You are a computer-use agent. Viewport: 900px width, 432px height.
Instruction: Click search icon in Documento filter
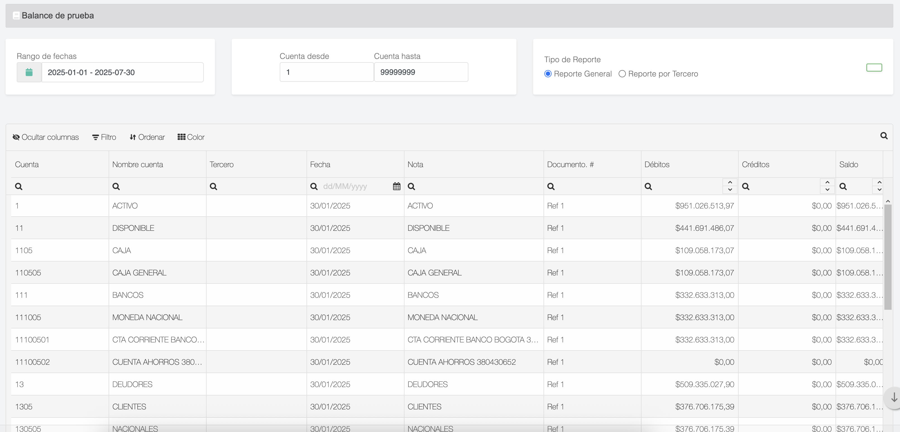[x=551, y=186]
